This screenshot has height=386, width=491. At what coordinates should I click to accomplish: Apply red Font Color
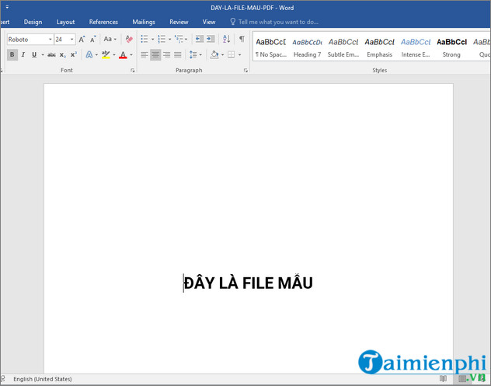point(123,55)
